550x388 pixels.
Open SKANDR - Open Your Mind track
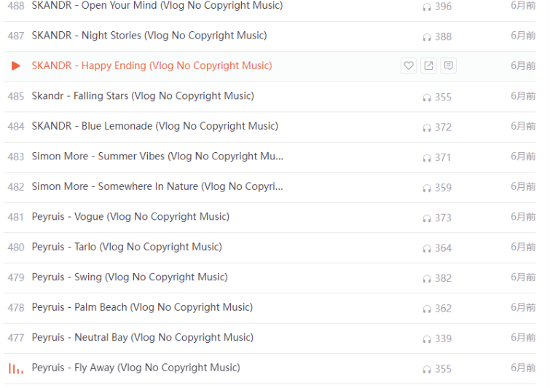coord(157,6)
